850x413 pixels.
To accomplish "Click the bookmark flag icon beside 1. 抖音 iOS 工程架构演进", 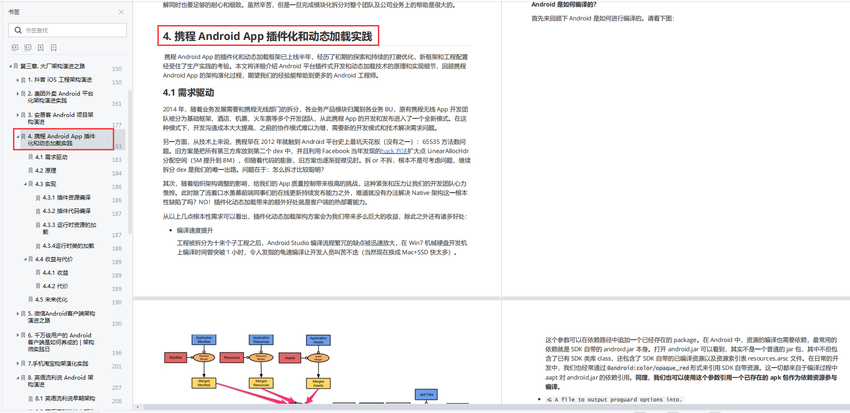I will click(x=23, y=80).
